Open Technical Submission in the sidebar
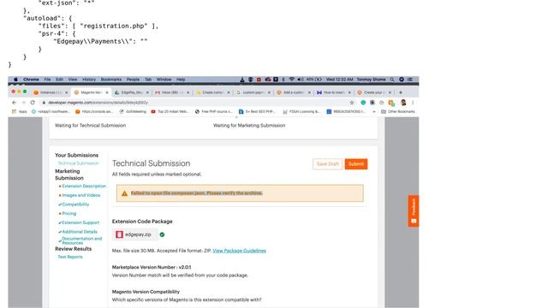The height and width of the screenshot is (308, 548). tap(78, 163)
